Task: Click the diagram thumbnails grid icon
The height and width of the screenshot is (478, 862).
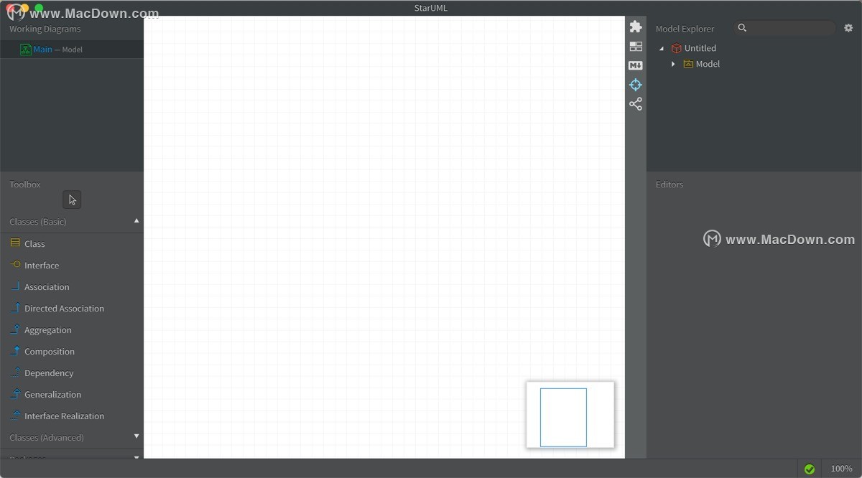Action: [x=636, y=46]
